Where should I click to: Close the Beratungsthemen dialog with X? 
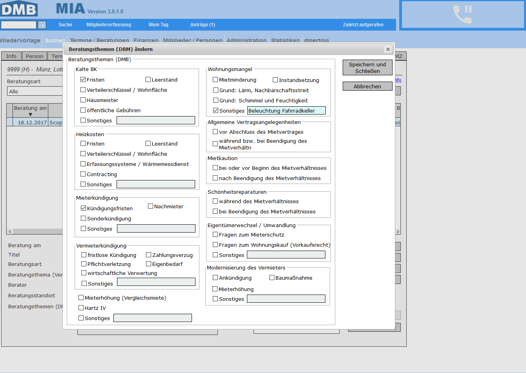388,49
